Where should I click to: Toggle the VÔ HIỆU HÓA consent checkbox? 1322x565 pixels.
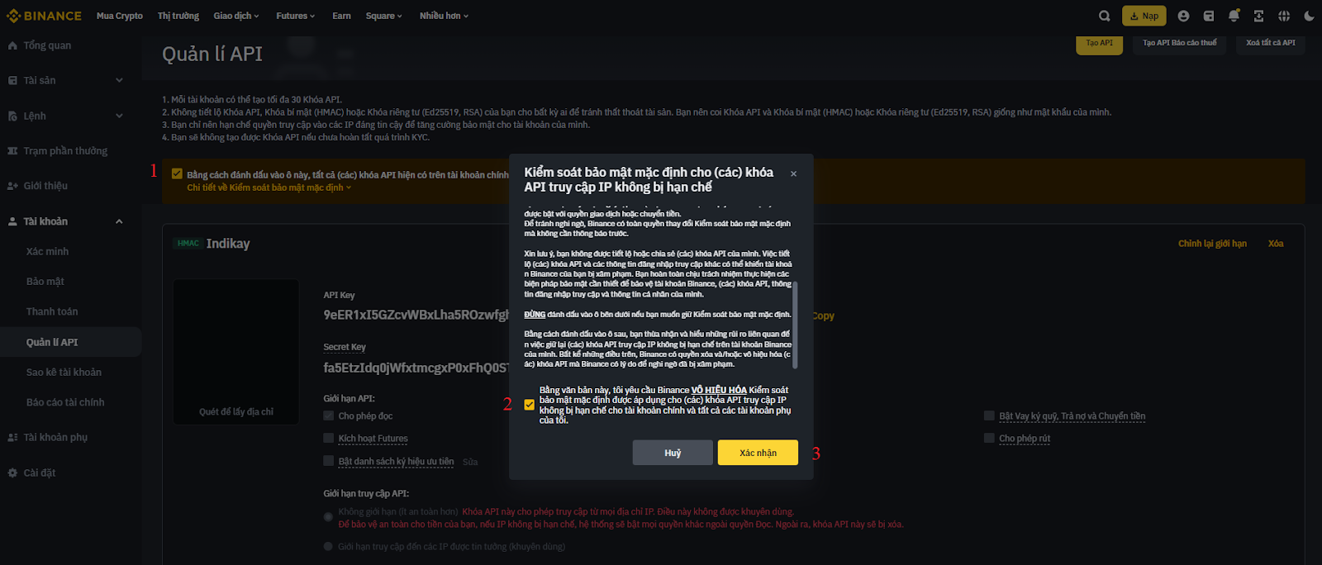530,405
